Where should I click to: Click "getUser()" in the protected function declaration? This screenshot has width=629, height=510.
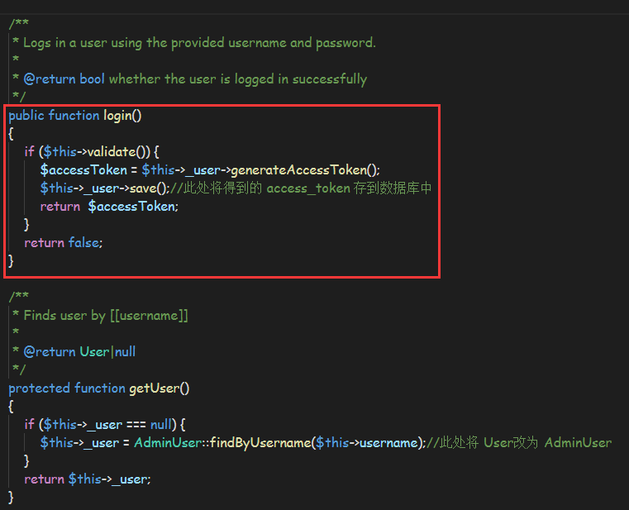point(160,388)
